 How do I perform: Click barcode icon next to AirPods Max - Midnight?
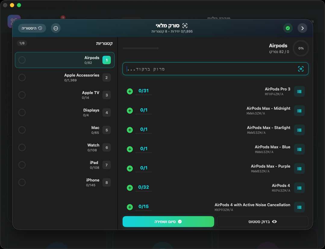click(x=299, y=111)
